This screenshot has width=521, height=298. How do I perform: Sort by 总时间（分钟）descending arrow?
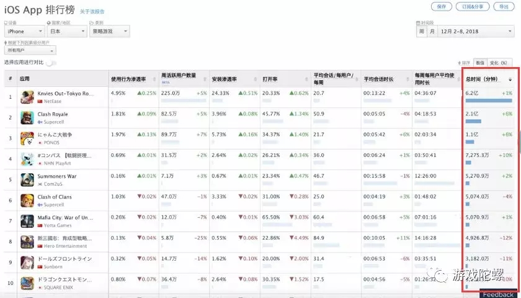(x=510, y=79)
